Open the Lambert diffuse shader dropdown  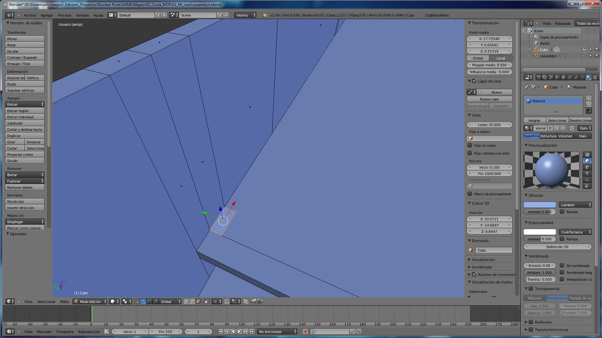[x=575, y=205]
